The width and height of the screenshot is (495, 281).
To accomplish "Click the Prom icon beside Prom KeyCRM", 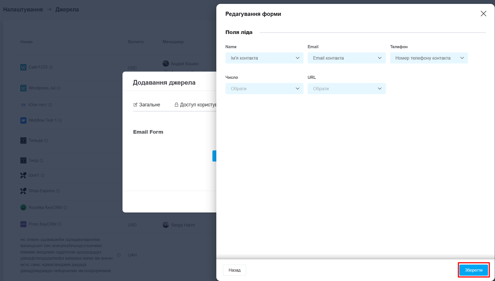I will click(23, 224).
